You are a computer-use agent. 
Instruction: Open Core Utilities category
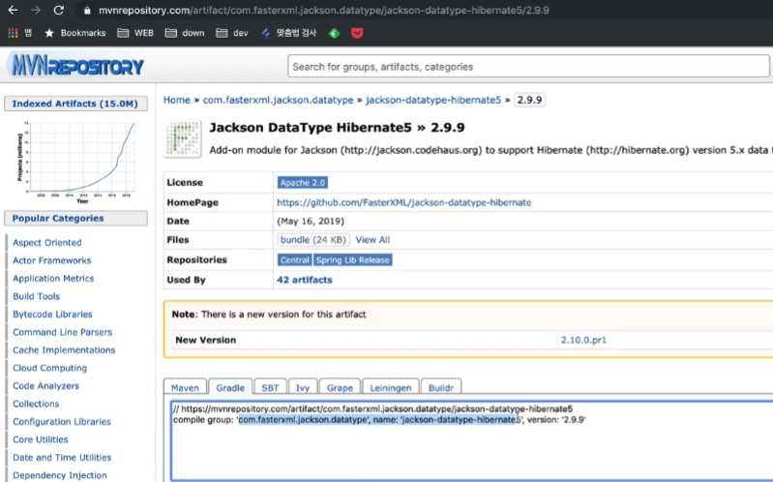41,439
